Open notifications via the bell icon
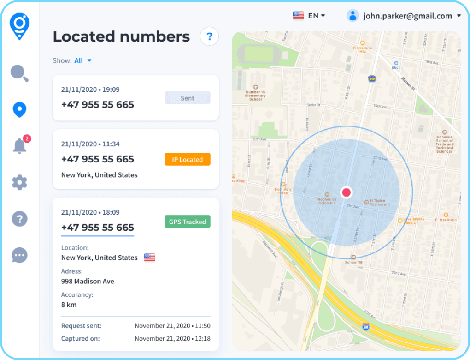470x360 pixels. click(19, 146)
